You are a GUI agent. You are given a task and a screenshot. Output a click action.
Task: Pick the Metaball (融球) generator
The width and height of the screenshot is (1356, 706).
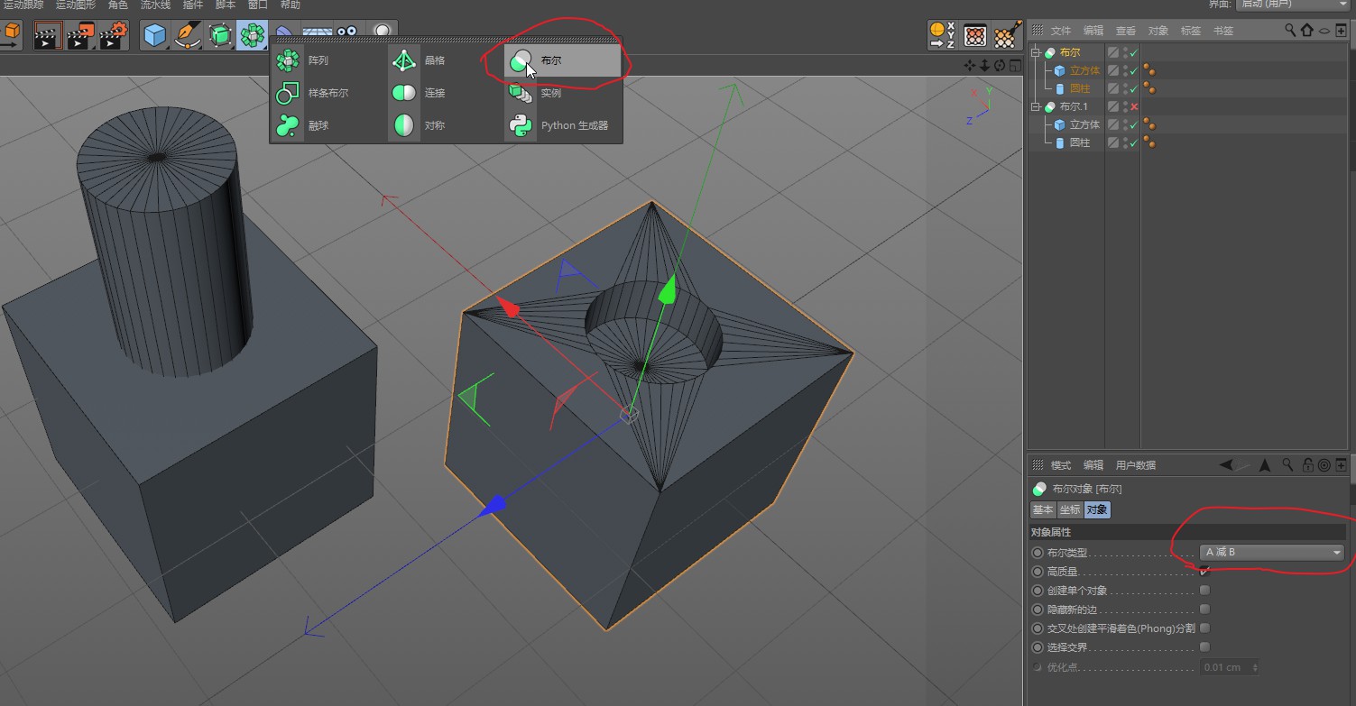pos(329,125)
